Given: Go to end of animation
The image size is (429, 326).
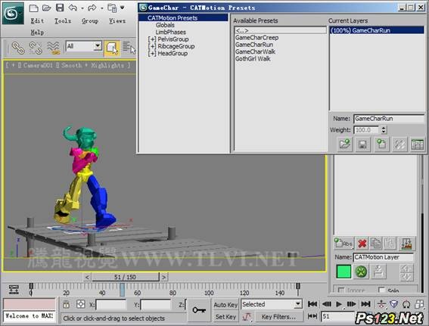Looking at the screenshot, I should pos(365,304).
